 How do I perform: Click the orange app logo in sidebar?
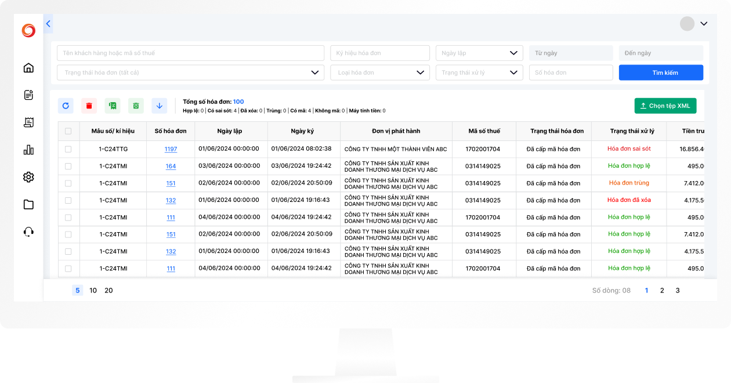coord(28,31)
